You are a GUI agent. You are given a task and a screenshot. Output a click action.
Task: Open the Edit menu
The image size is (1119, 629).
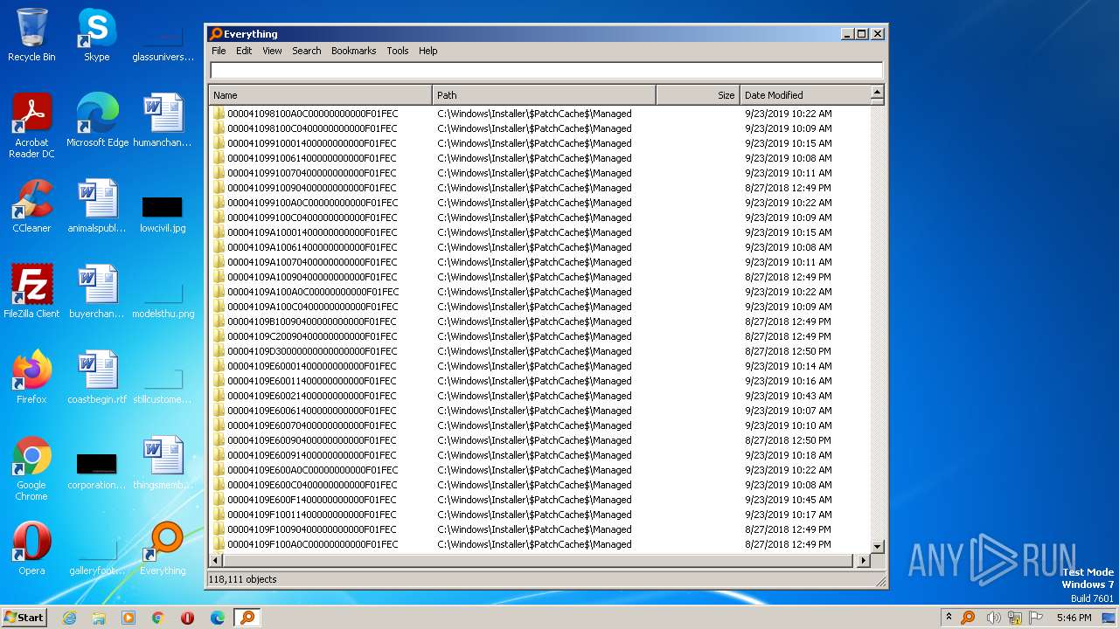tap(244, 51)
